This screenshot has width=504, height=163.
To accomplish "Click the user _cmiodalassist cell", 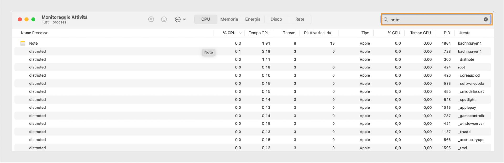I will point(471,91).
